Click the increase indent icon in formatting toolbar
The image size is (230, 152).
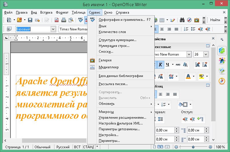(x=208, y=29)
